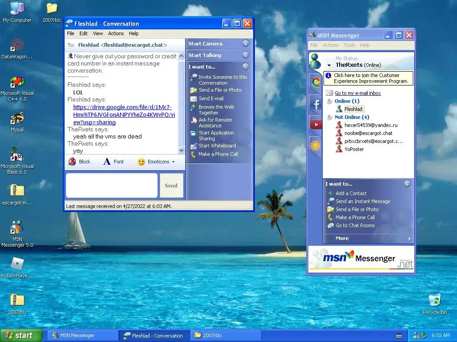Click Add a Contact in MSN Messenger
457x342 pixels.
351,193
